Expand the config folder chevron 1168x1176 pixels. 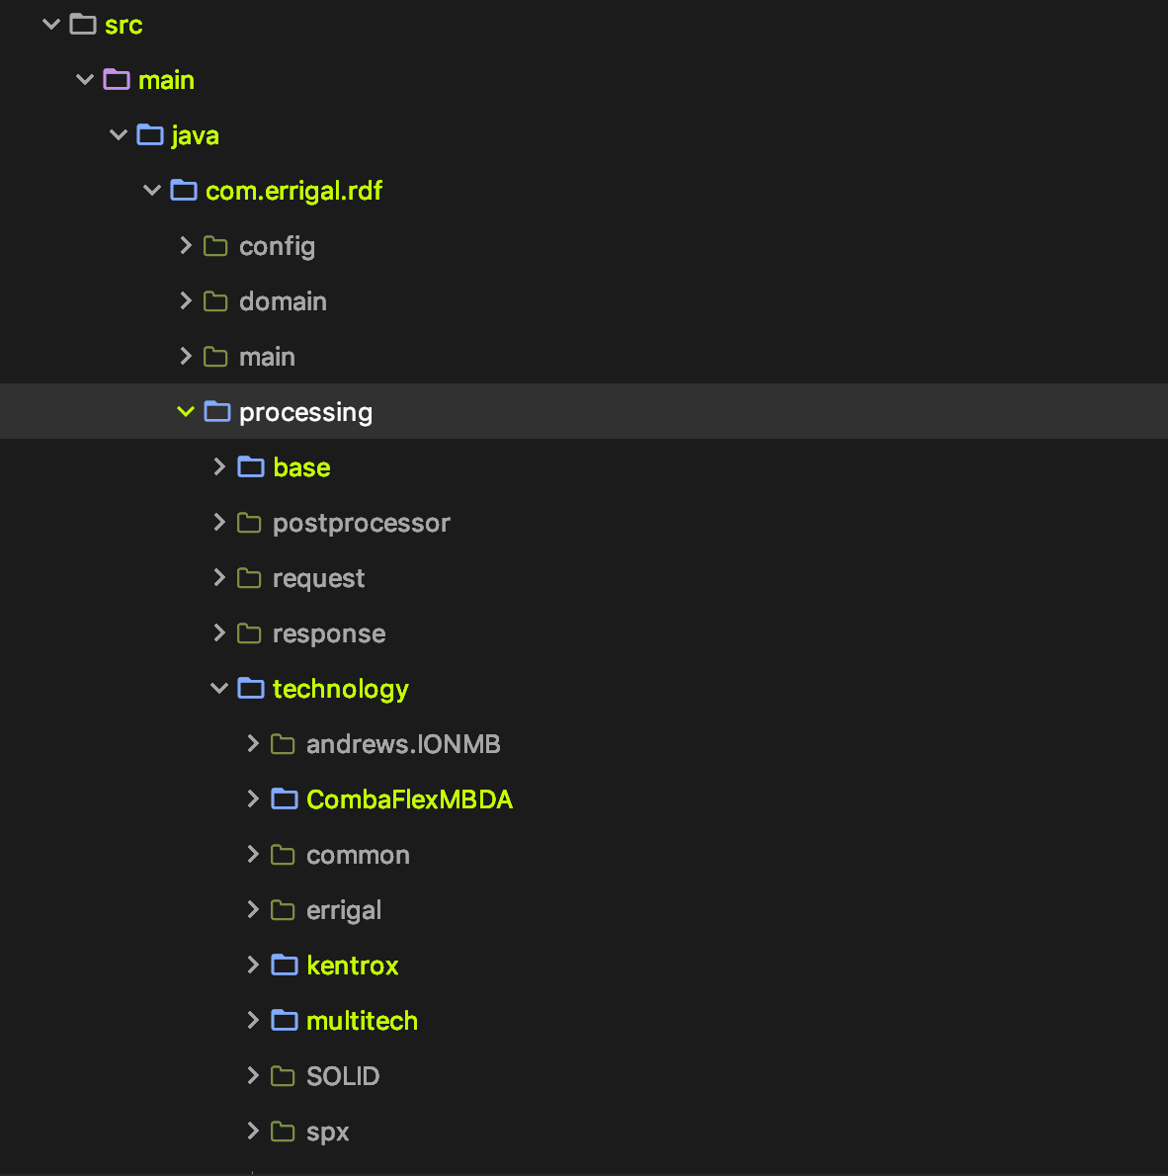[x=186, y=246]
